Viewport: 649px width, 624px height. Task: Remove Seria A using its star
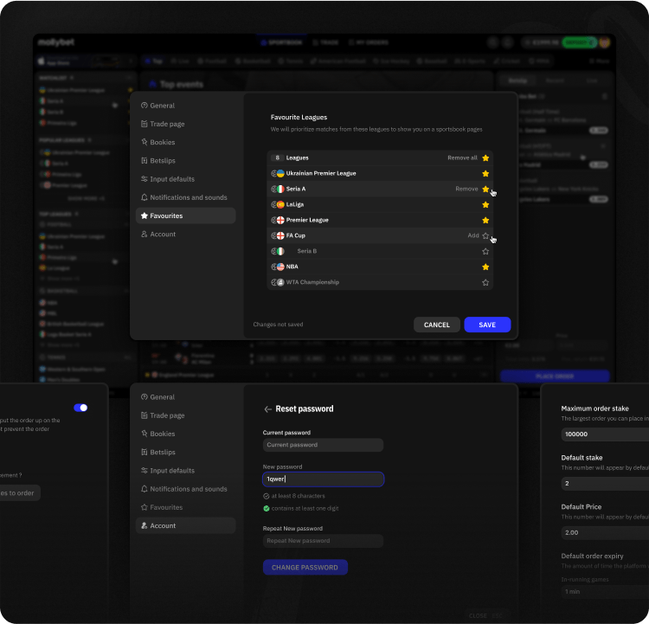coord(485,189)
